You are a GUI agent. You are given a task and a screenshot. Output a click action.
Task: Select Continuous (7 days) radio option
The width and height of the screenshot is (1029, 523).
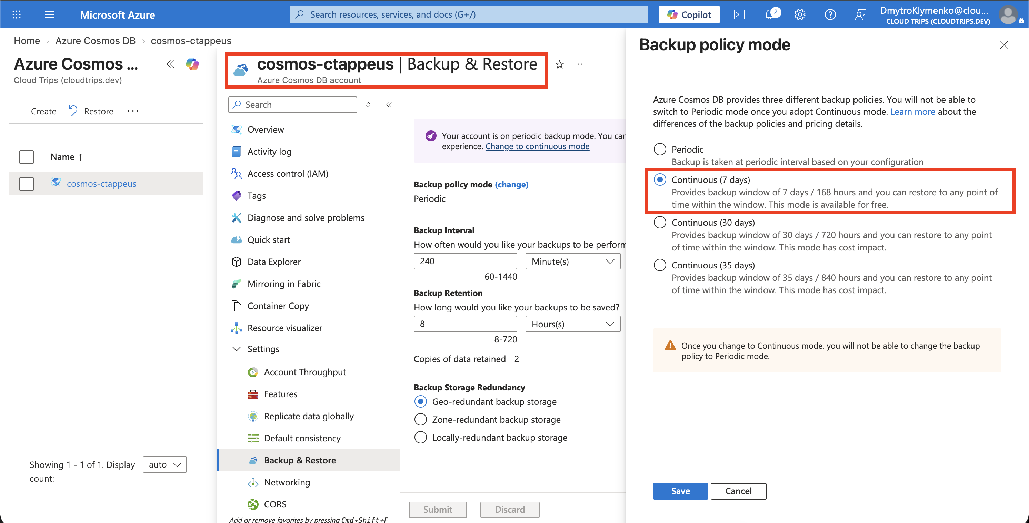coord(660,180)
